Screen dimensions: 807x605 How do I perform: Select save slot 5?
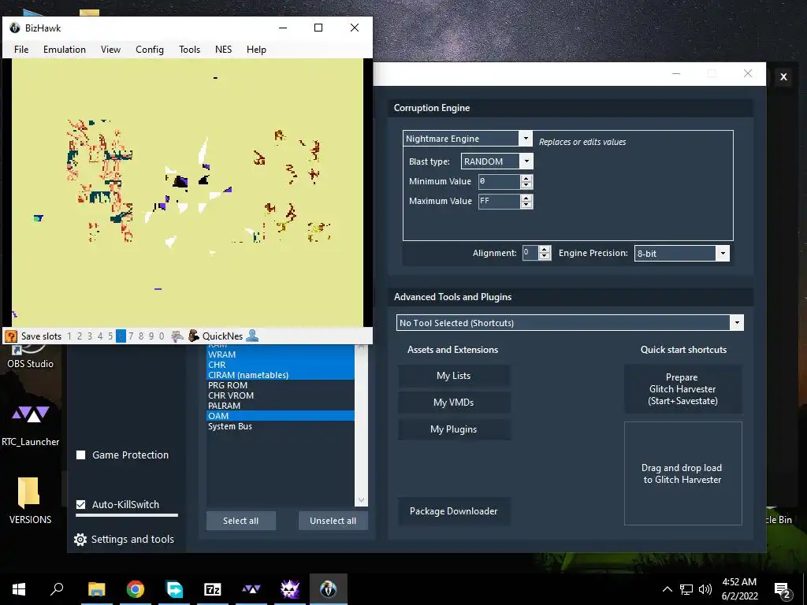(x=110, y=336)
